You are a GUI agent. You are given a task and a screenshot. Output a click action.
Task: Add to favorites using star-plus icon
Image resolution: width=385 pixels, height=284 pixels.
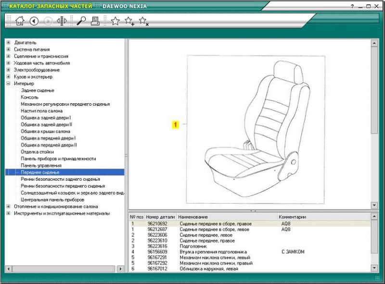[x=129, y=21]
